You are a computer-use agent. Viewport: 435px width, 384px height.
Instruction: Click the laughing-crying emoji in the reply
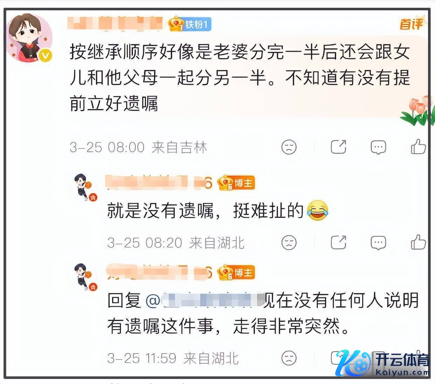tap(318, 211)
